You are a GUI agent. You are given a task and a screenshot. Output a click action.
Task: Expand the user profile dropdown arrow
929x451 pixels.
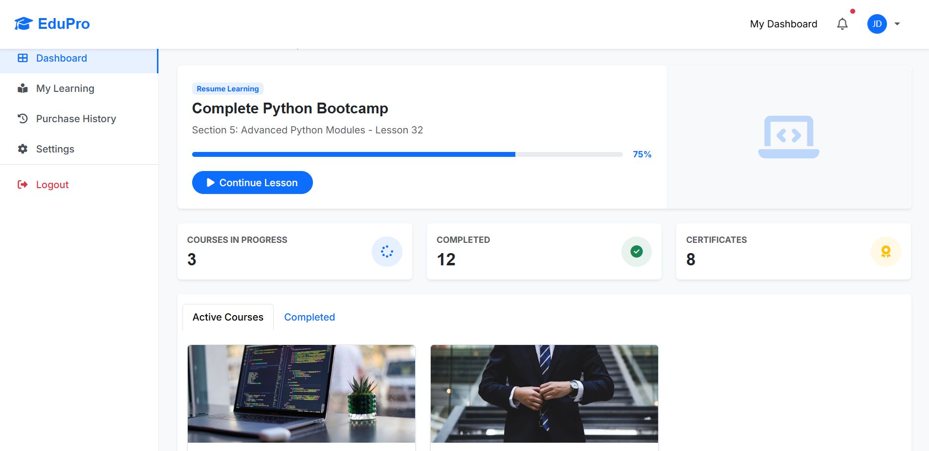[x=897, y=24]
